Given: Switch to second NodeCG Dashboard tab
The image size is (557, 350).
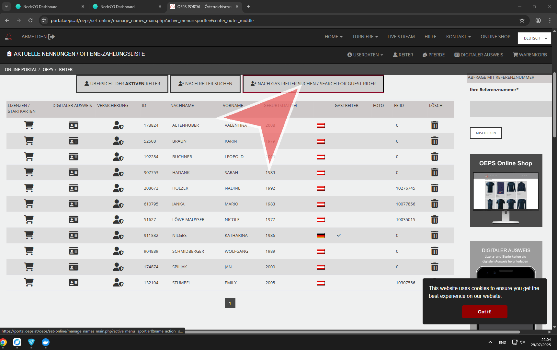Looking at the screenshot, I should click(117, 6).
